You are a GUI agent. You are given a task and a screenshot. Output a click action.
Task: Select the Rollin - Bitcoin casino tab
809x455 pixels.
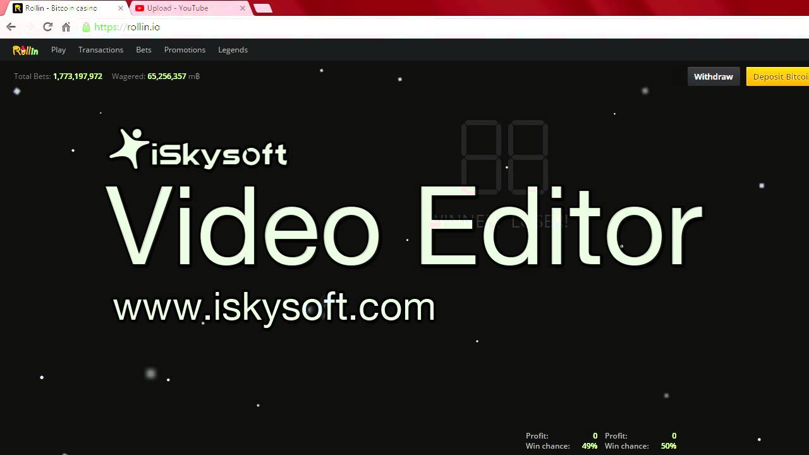tap(65, 8)
